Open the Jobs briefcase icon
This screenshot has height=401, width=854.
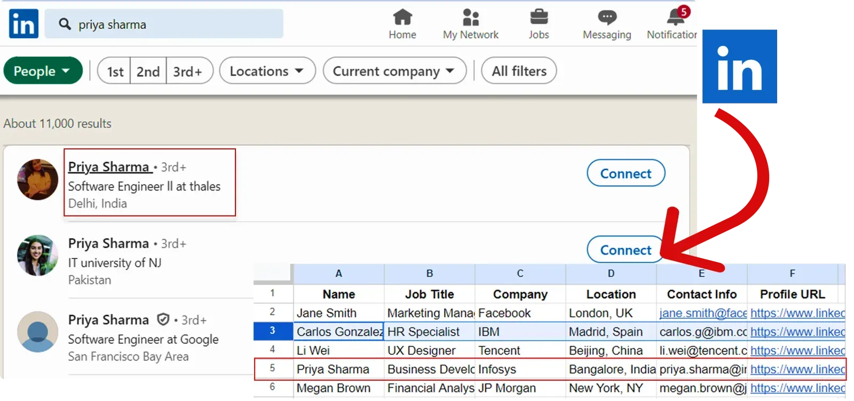539,18
